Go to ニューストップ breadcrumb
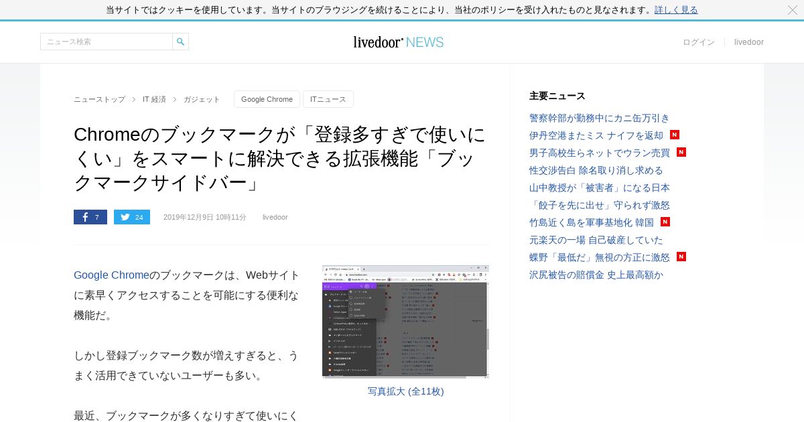Screen dimensions: 804x422 pyautogui.click(x=99, y=99)
